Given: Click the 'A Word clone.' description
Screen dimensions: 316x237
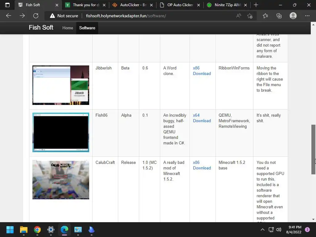Looking at the screenshot, I should tap(170, 71).
